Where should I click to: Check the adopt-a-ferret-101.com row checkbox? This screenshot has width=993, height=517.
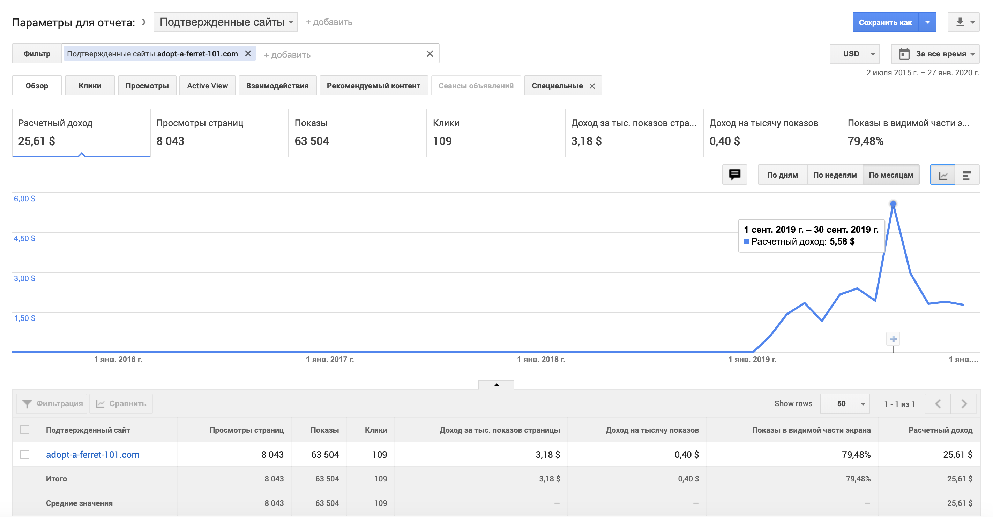(25, 454)
